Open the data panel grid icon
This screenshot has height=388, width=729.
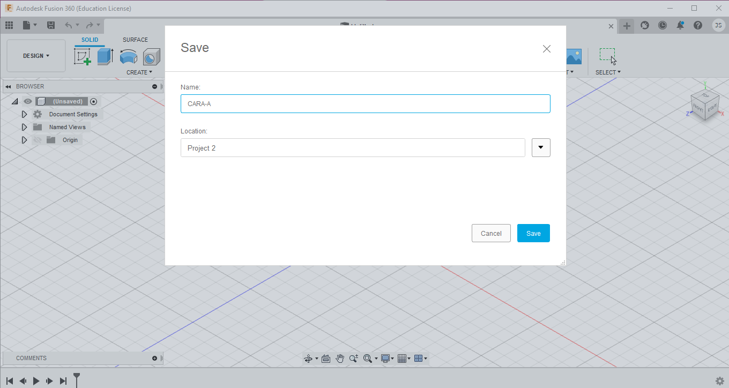pyautogui.click(x=9, y=25)
